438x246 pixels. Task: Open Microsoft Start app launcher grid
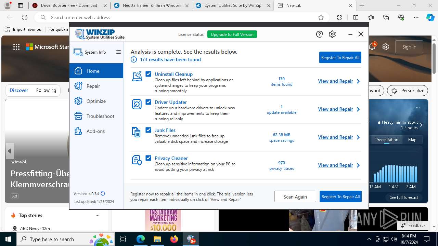[16, 47]
